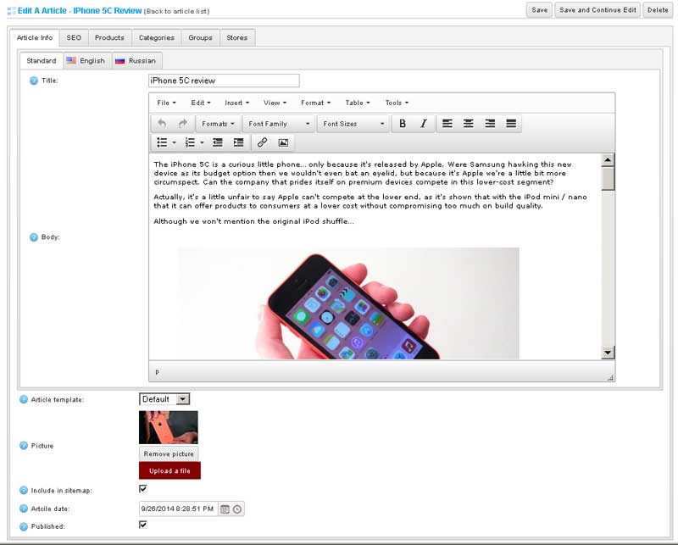This screenshot has width=678, height=545.
Task: Click the Save button
Action: click(x=539, y=10)
